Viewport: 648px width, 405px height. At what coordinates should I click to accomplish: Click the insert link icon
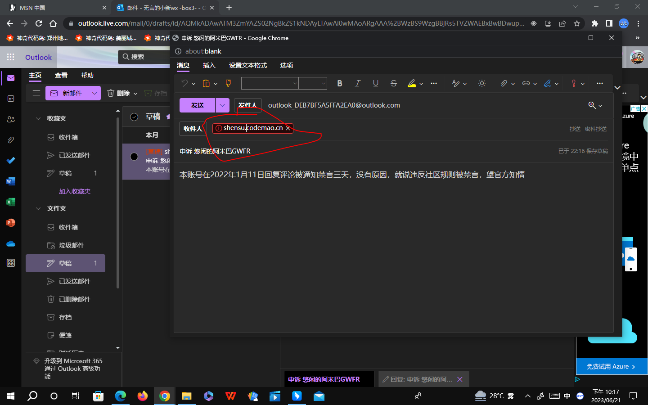526,83
